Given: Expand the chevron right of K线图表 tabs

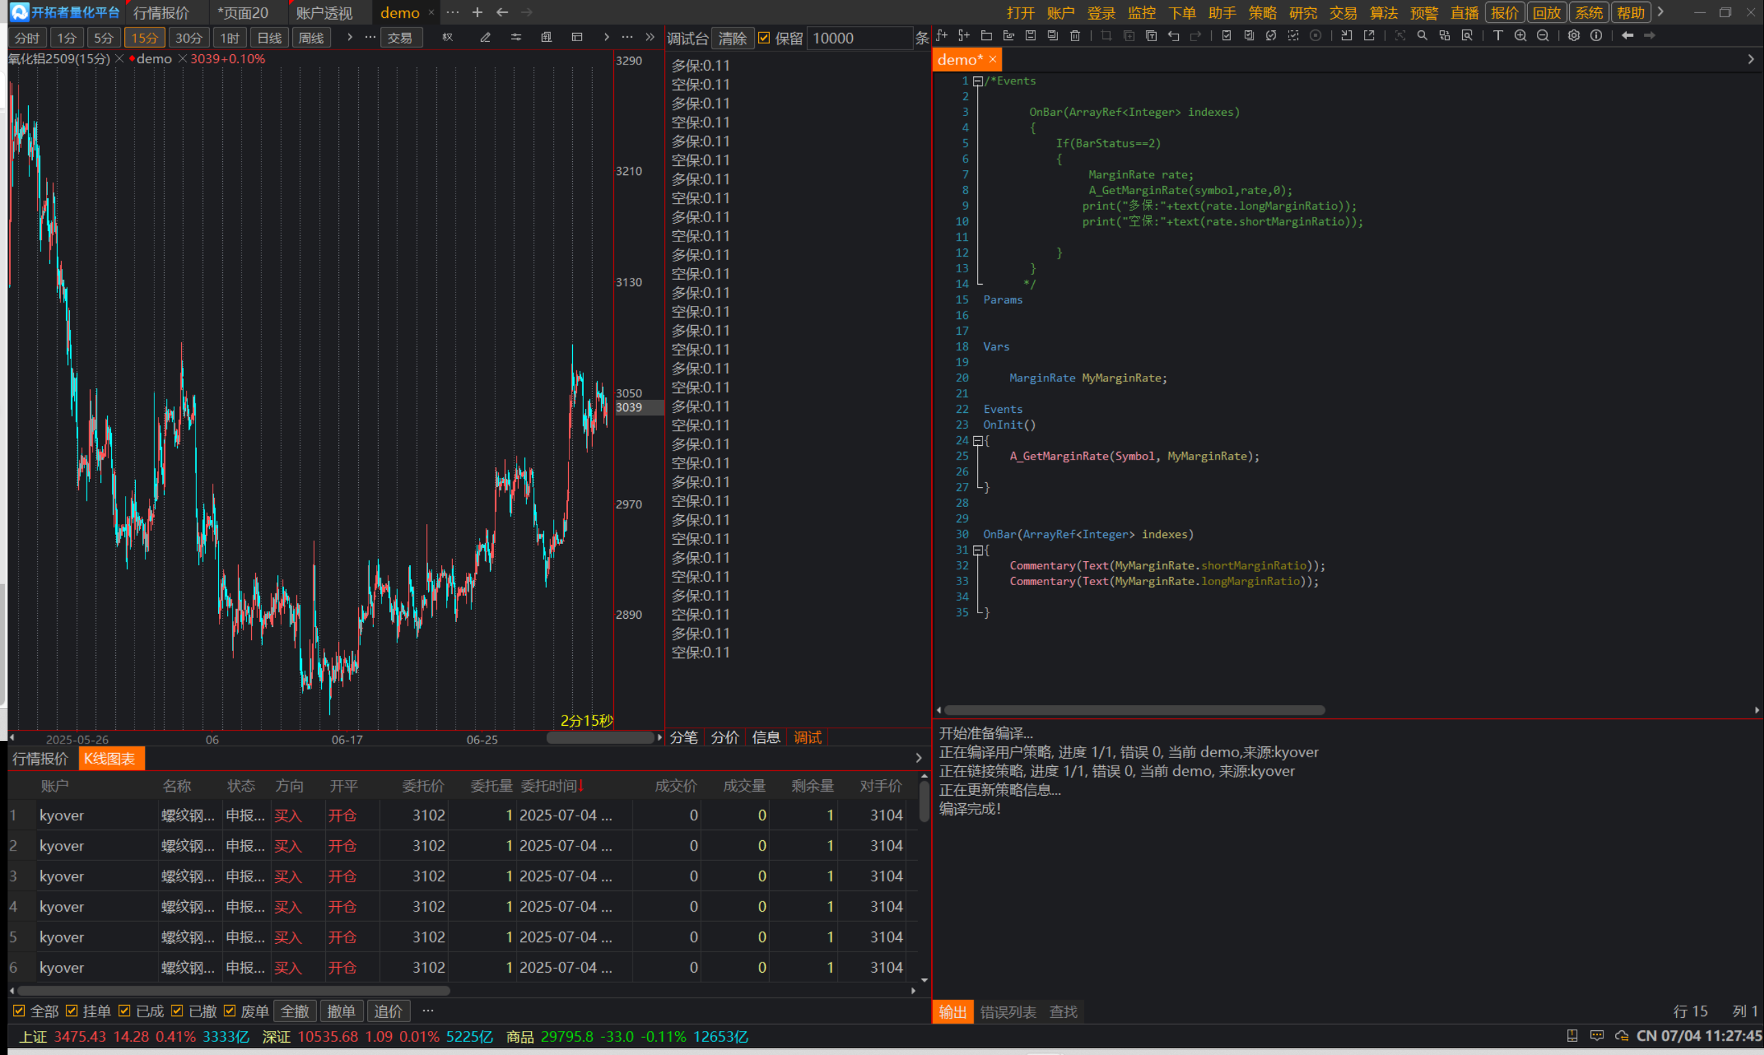Looking at the screenshot, I should click(919, 758).
